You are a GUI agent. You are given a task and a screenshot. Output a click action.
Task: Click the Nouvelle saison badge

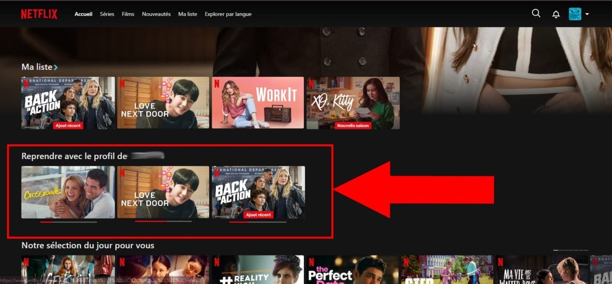coord(353,125)
